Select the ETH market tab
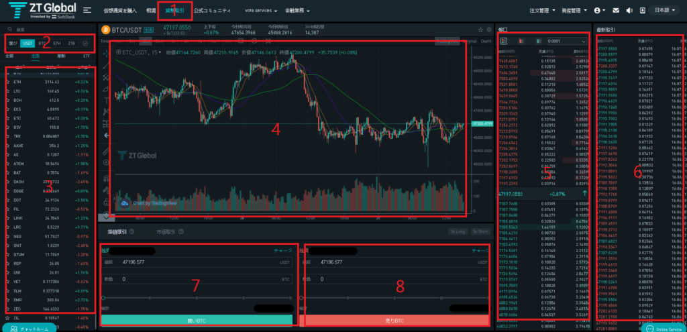This screenshot has width=687, height=332. click(57, 44)
